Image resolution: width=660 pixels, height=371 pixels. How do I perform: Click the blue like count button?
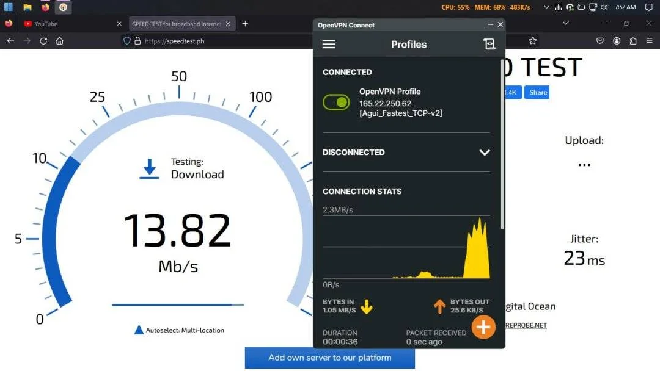513,92
